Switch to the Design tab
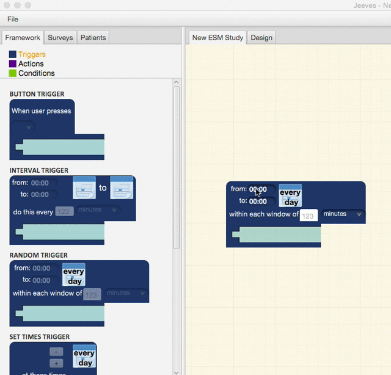The height and width of the screenshot is (375, 391). (x=261, y=38)
